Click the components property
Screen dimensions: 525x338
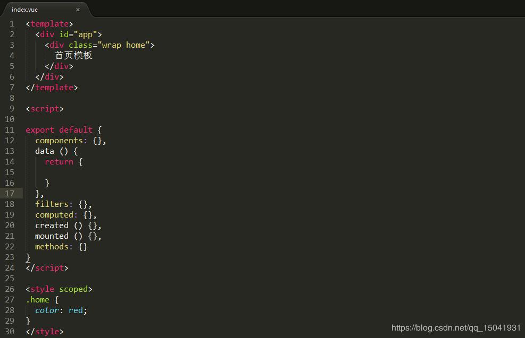pyautogui.click(x=59, y=141)
